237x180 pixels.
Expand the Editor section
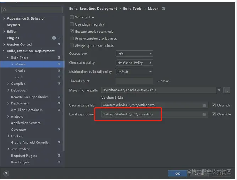tap(4, 31)
